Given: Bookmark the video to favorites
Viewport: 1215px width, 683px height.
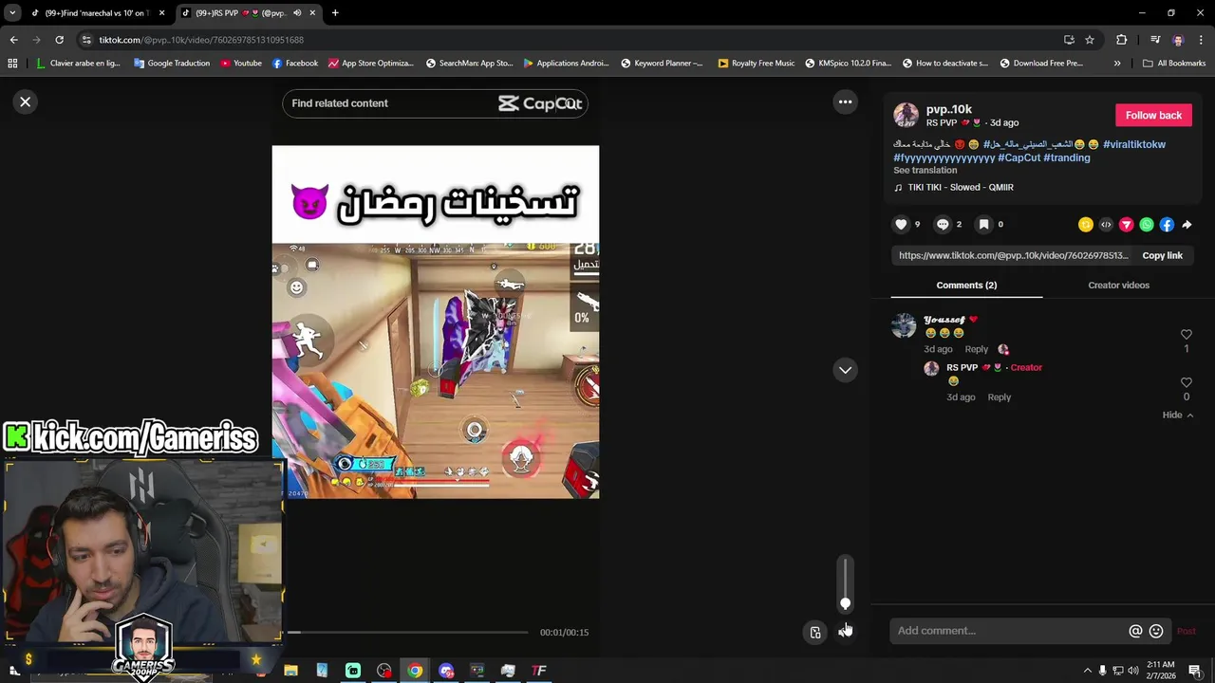Looking at the screenshot, I should (x=984, y=224).
